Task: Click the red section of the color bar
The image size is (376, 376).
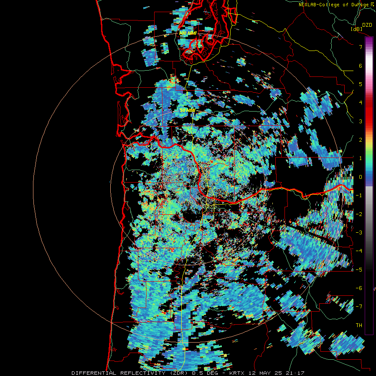Action: (369, 113)
